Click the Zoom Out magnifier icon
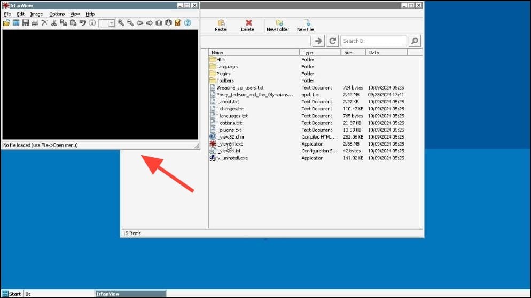Viewport: 531px width, 298px height. tap(130, 23)
